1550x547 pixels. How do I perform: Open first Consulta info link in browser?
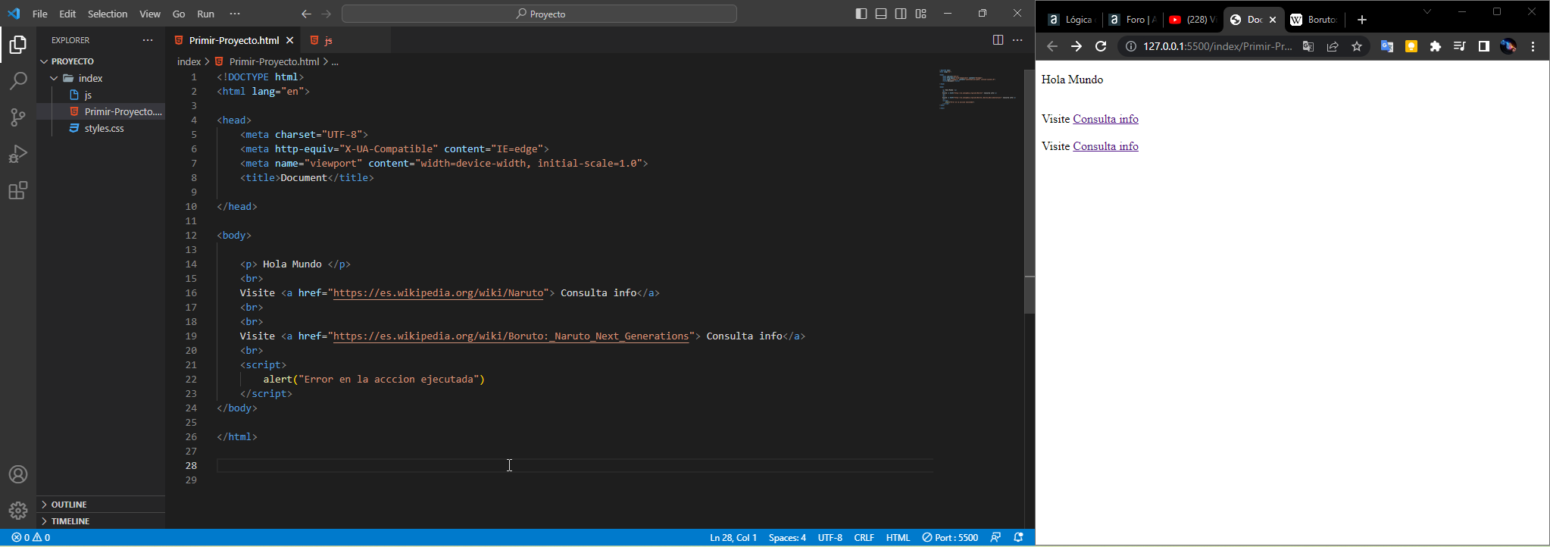click(x=1105, y=119)
